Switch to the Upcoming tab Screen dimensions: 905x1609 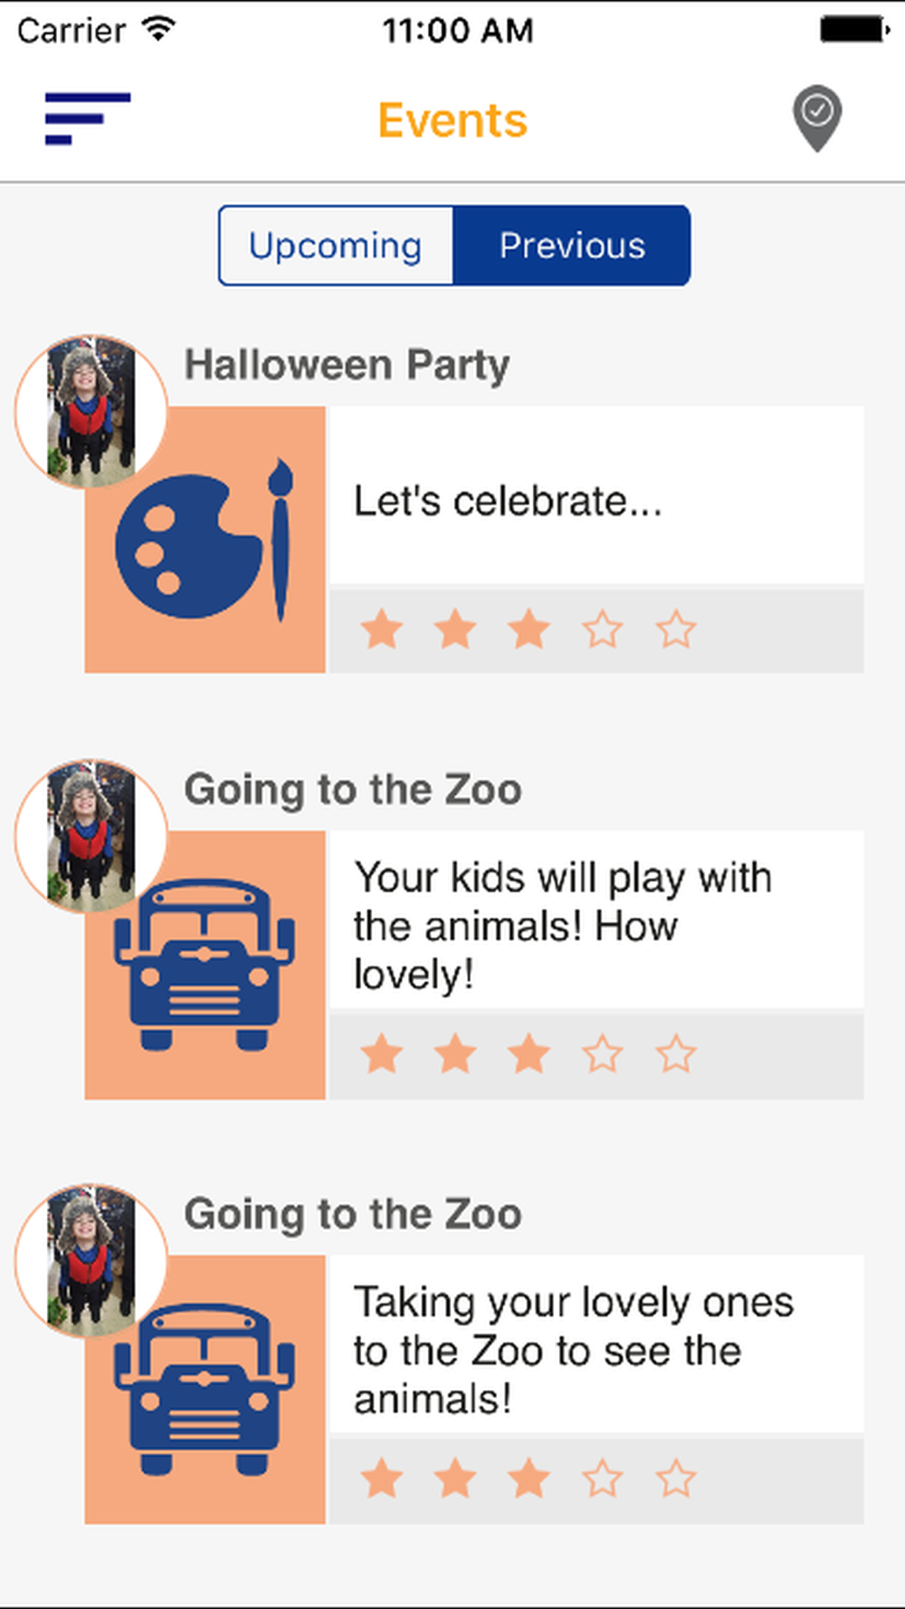[336, 246]
